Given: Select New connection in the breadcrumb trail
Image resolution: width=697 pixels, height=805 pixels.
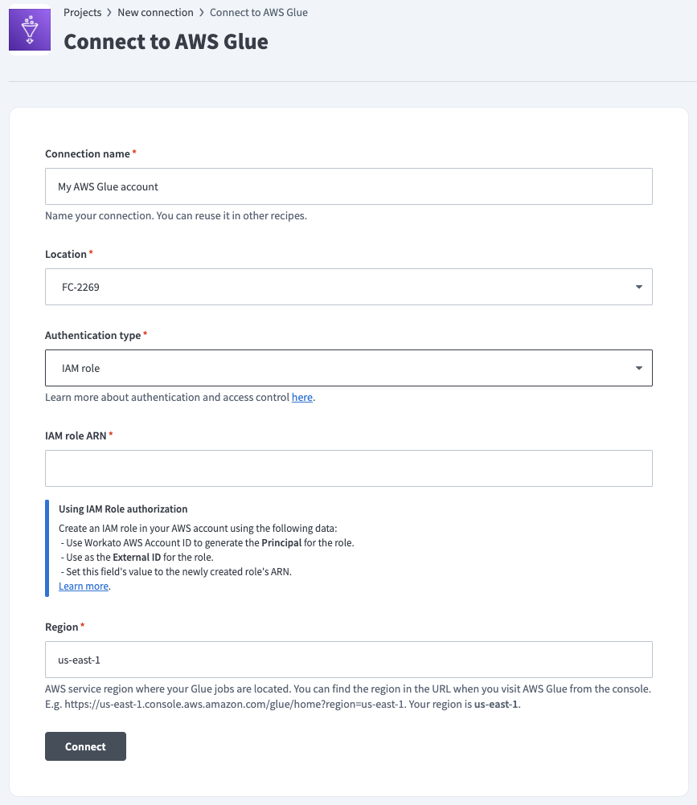Looking at the screenshot, I should point(155,12).
